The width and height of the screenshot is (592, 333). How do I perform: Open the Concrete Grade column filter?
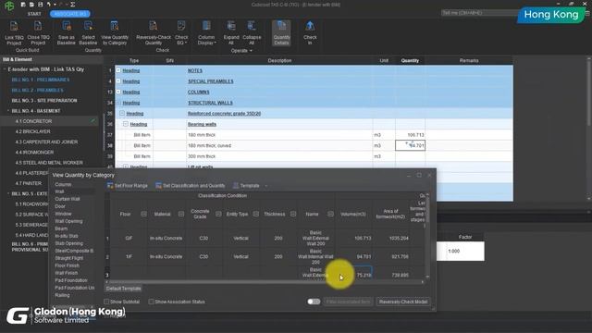coord(218,214)
